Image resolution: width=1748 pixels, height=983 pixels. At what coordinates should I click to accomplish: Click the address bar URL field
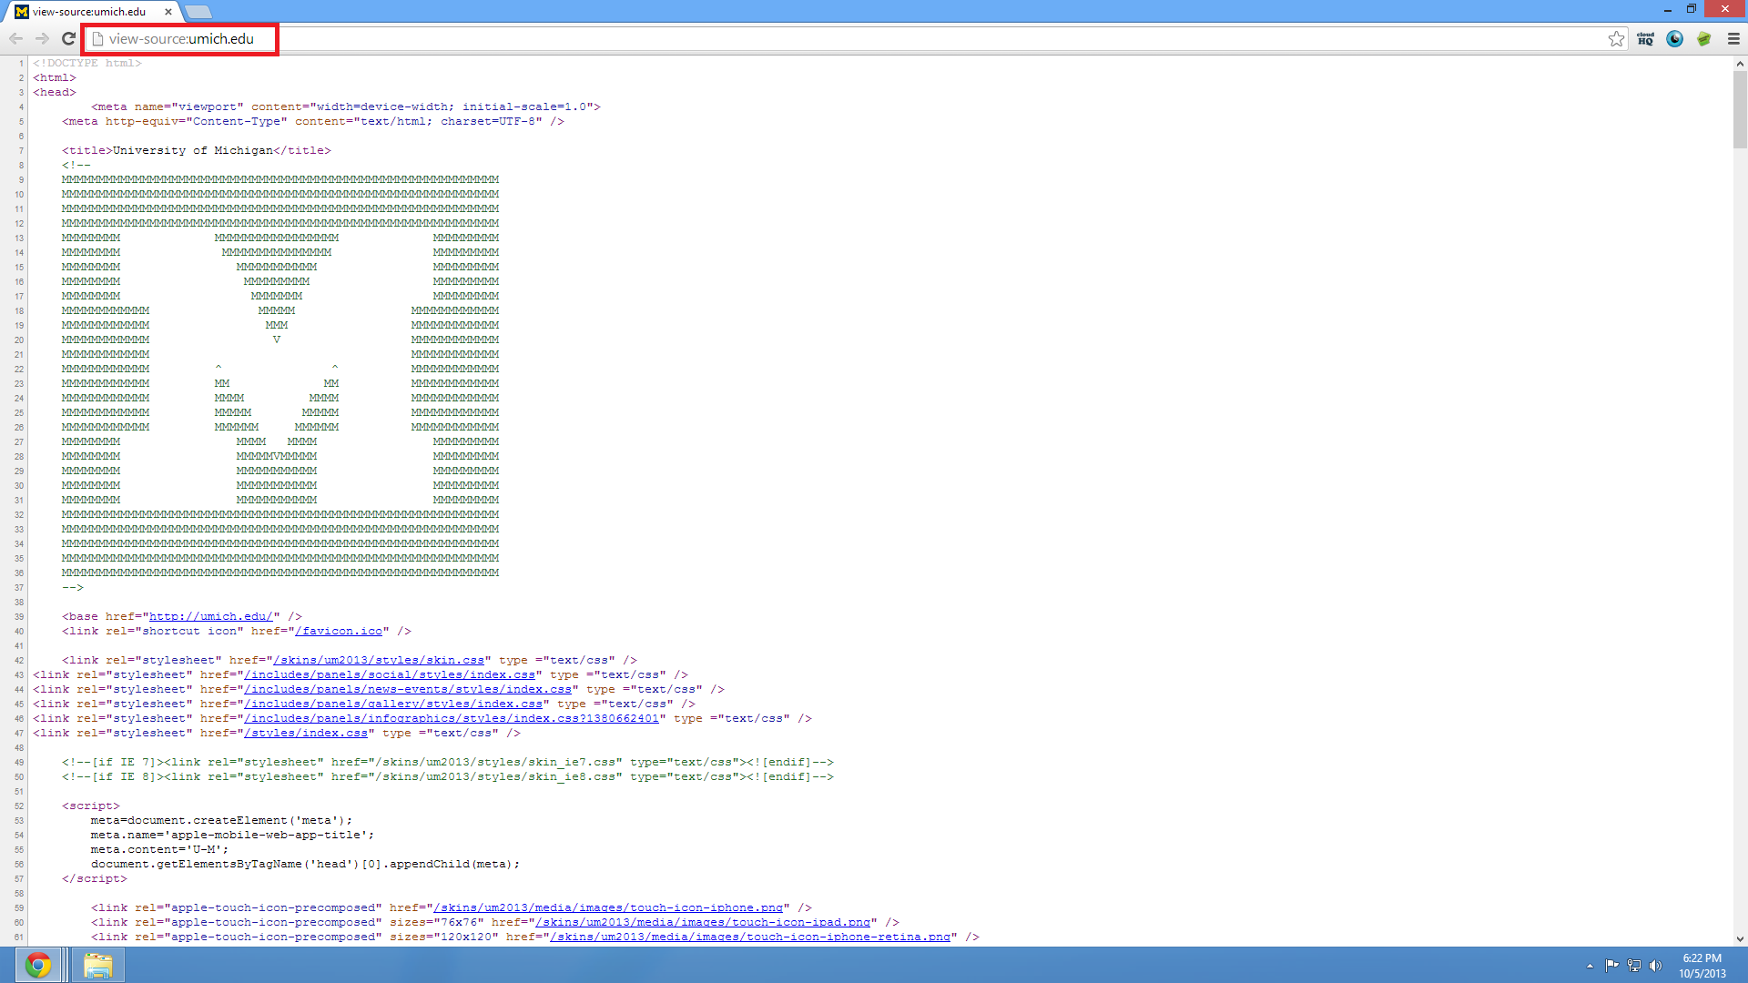[181, 39]
